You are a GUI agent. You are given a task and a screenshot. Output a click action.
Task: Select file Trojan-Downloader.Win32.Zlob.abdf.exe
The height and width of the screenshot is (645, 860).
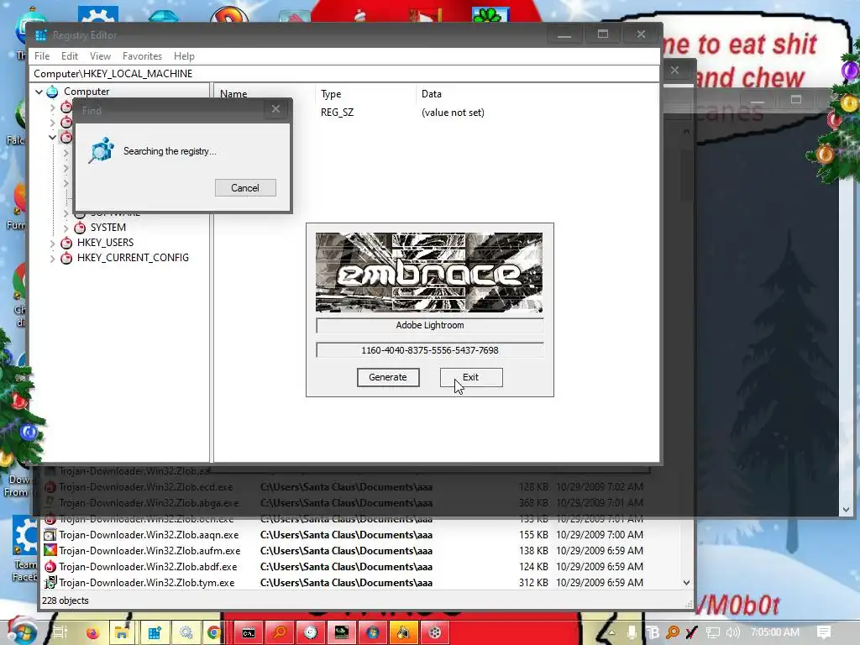pyautogui.click(x=148, y=566)
